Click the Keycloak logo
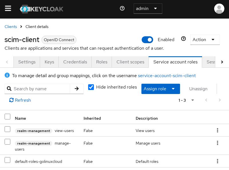Viewport: 229px width, 170px height. pyautogui.click(x=42, y=9)
